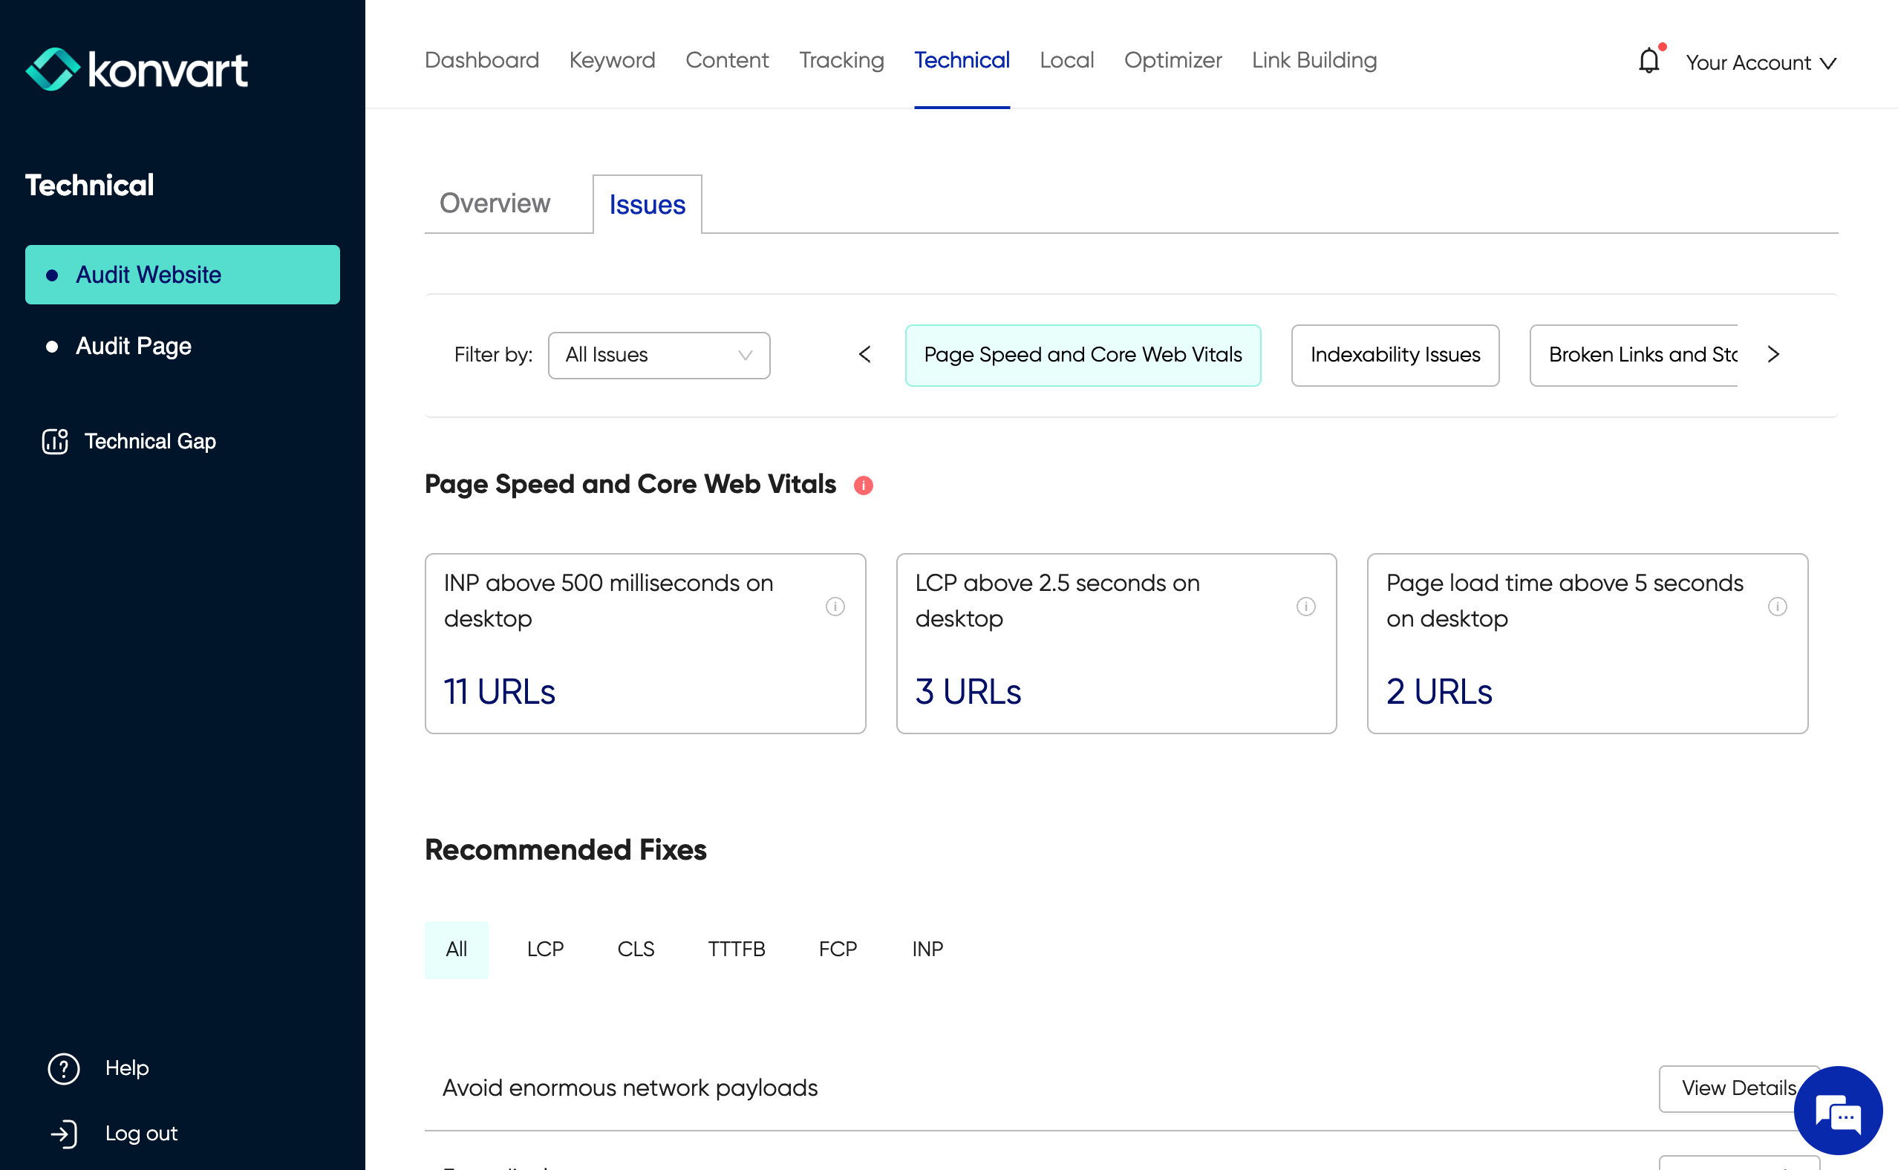The width and height of the screenshot is (1898, 1170).
Task: Select the Indexability Issues category
Action: (1395, 355)
